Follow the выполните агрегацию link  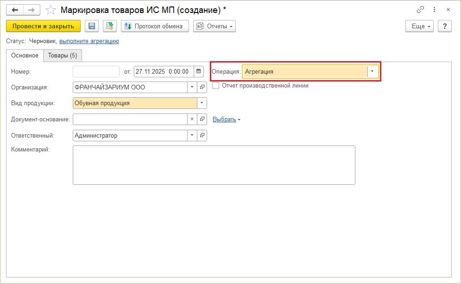(x=89, y=41)
